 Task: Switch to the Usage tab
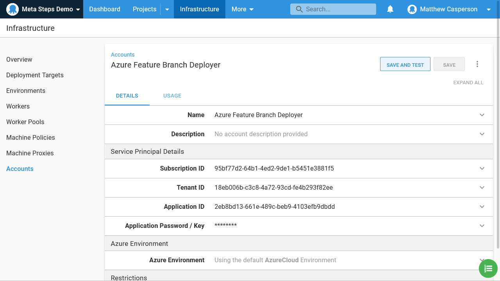172,96
